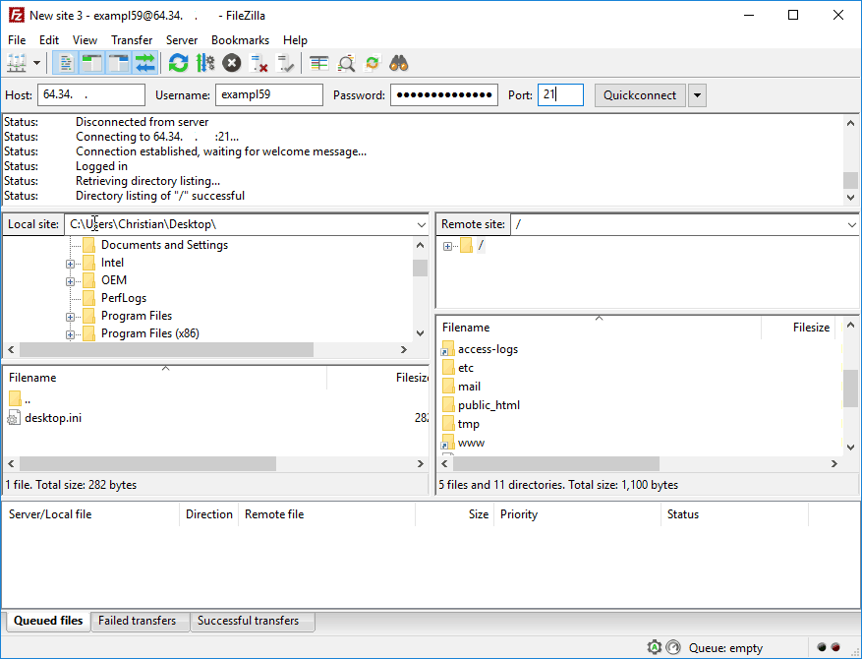The height and width of the screenshot is (659, 862).
Task: Click speed limits gauge in status bar
Action: [673, 647]
